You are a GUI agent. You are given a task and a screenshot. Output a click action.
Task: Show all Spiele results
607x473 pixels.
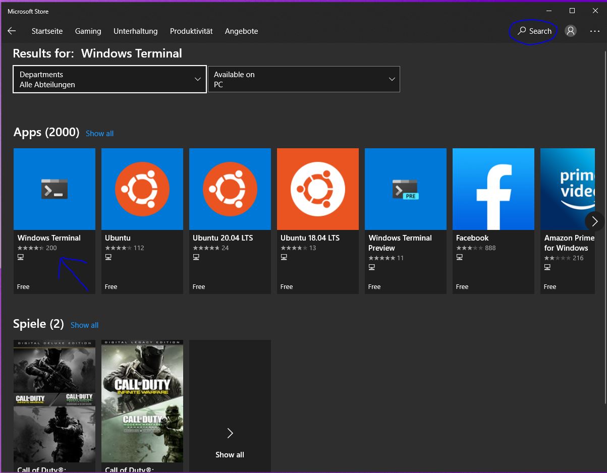click(x=84, y=325)
